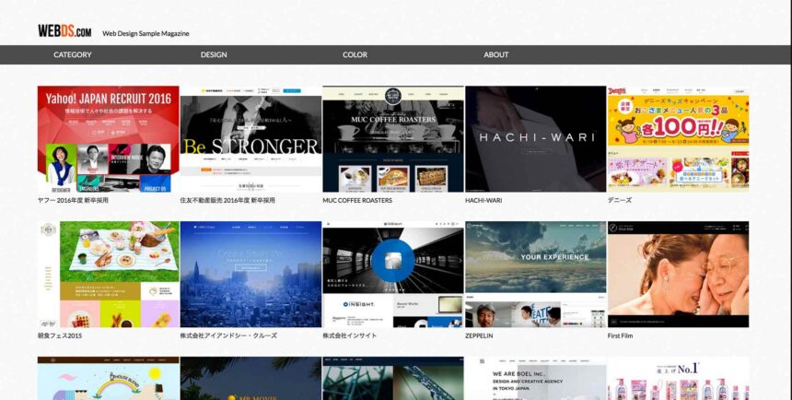Click the ZEPPELIN caption link
This screenshot has height=400, width=792.
coord(479,335)
